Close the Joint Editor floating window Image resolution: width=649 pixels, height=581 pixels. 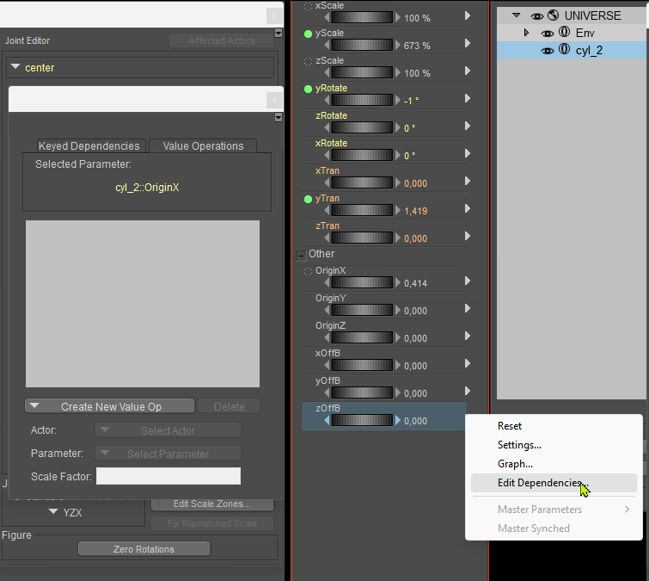click(274, 15)
